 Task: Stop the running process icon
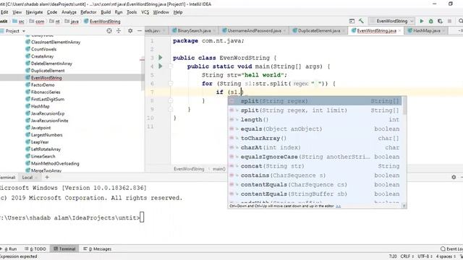point(449,21)
